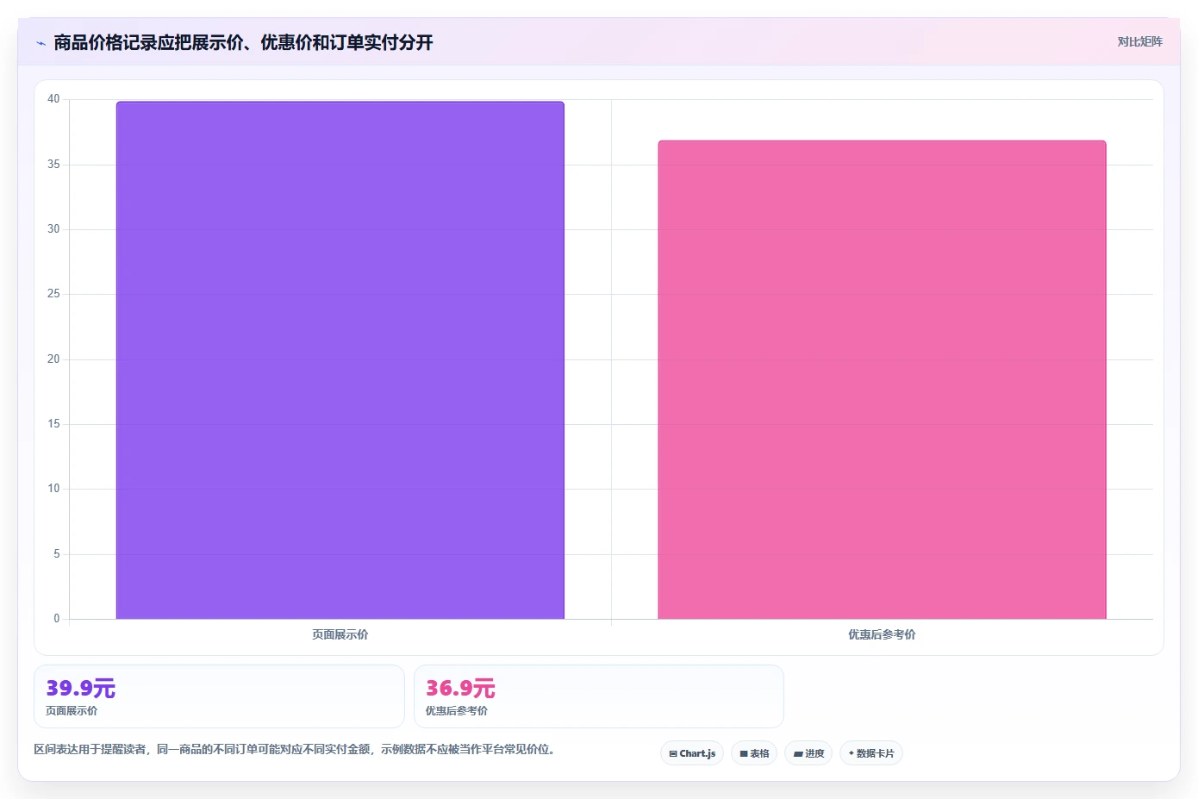Click the y-axis value 15
This screenshot has height=799, width=1198.
click(x=53, y=424)
